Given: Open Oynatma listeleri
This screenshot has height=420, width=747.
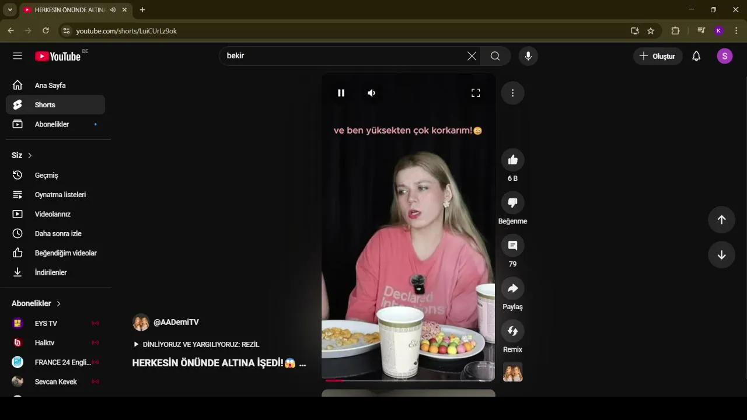Looking at the screenshot, I should click(55, 195).
